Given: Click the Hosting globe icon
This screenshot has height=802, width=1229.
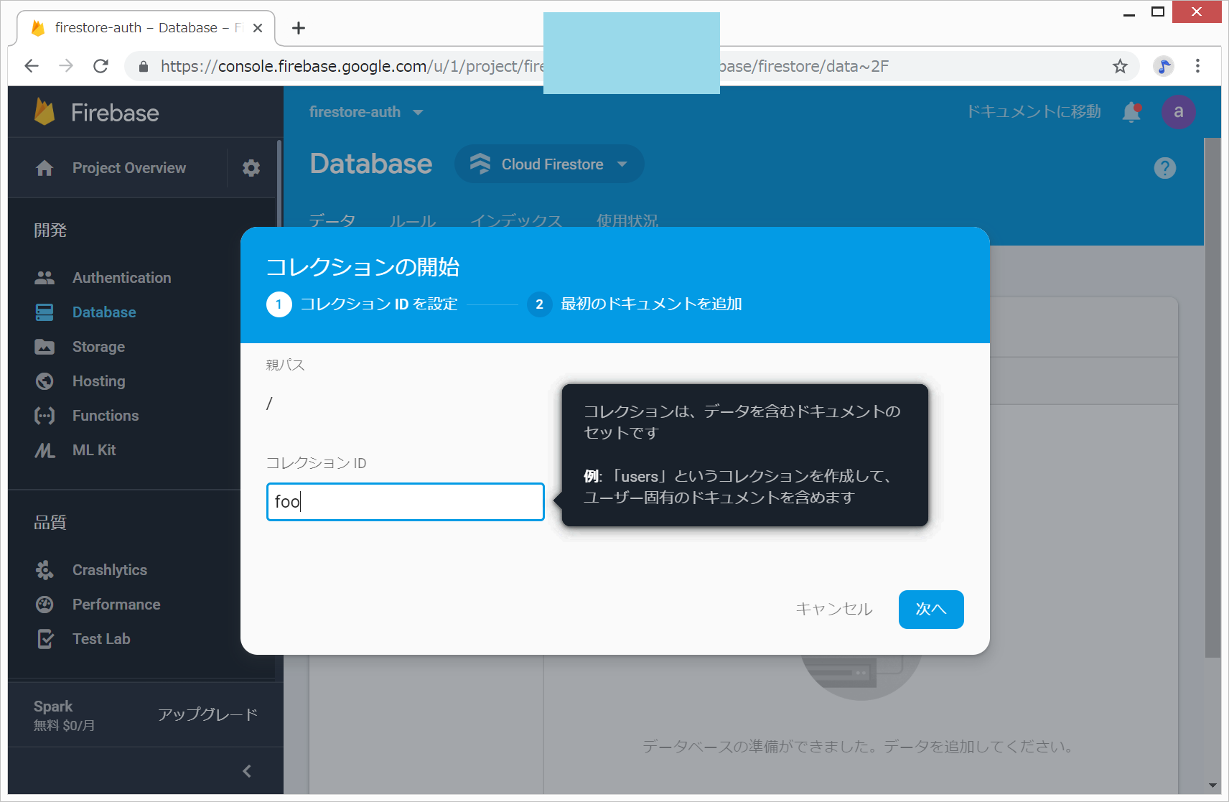Looking at the screenshot, I should coord(45,381).
